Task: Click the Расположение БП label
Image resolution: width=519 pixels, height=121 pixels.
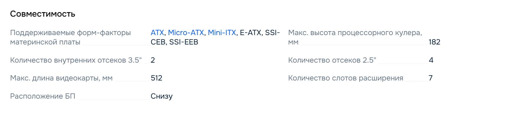Action: [x=43, y=96]
